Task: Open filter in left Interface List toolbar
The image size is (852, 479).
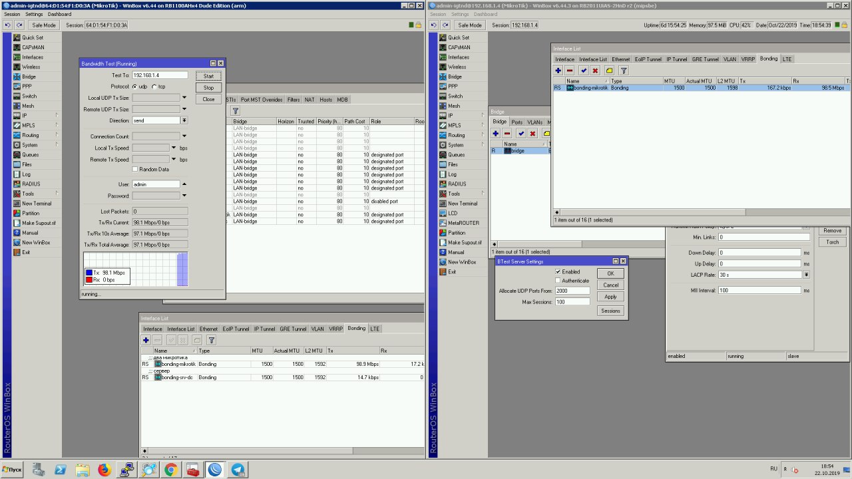Action: (212, 340)
